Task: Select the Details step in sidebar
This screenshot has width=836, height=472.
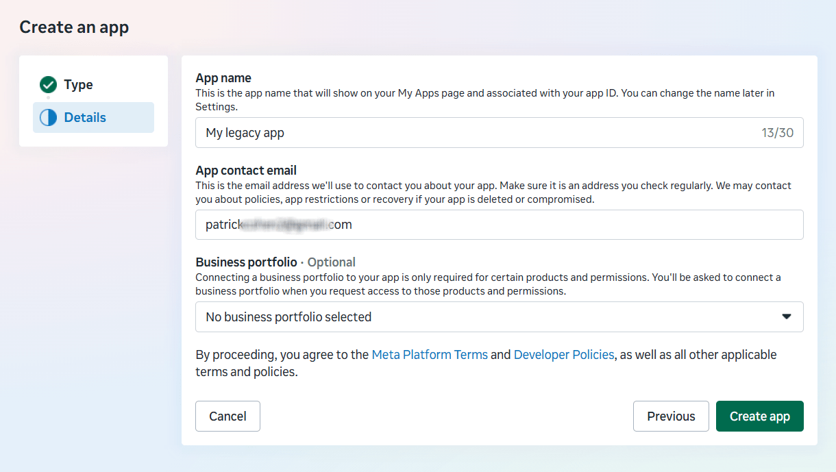Action: pyautogui.click(x=93, y=117)
